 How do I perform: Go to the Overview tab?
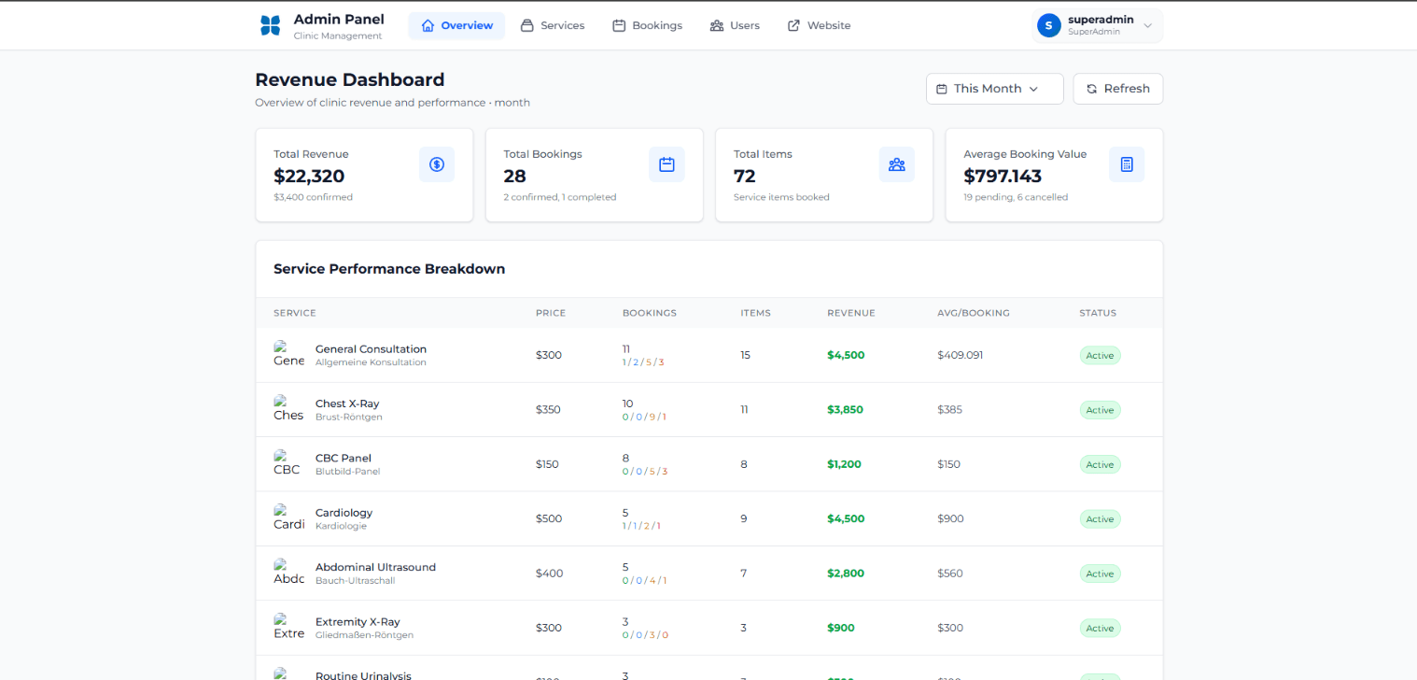click(456, 26)
